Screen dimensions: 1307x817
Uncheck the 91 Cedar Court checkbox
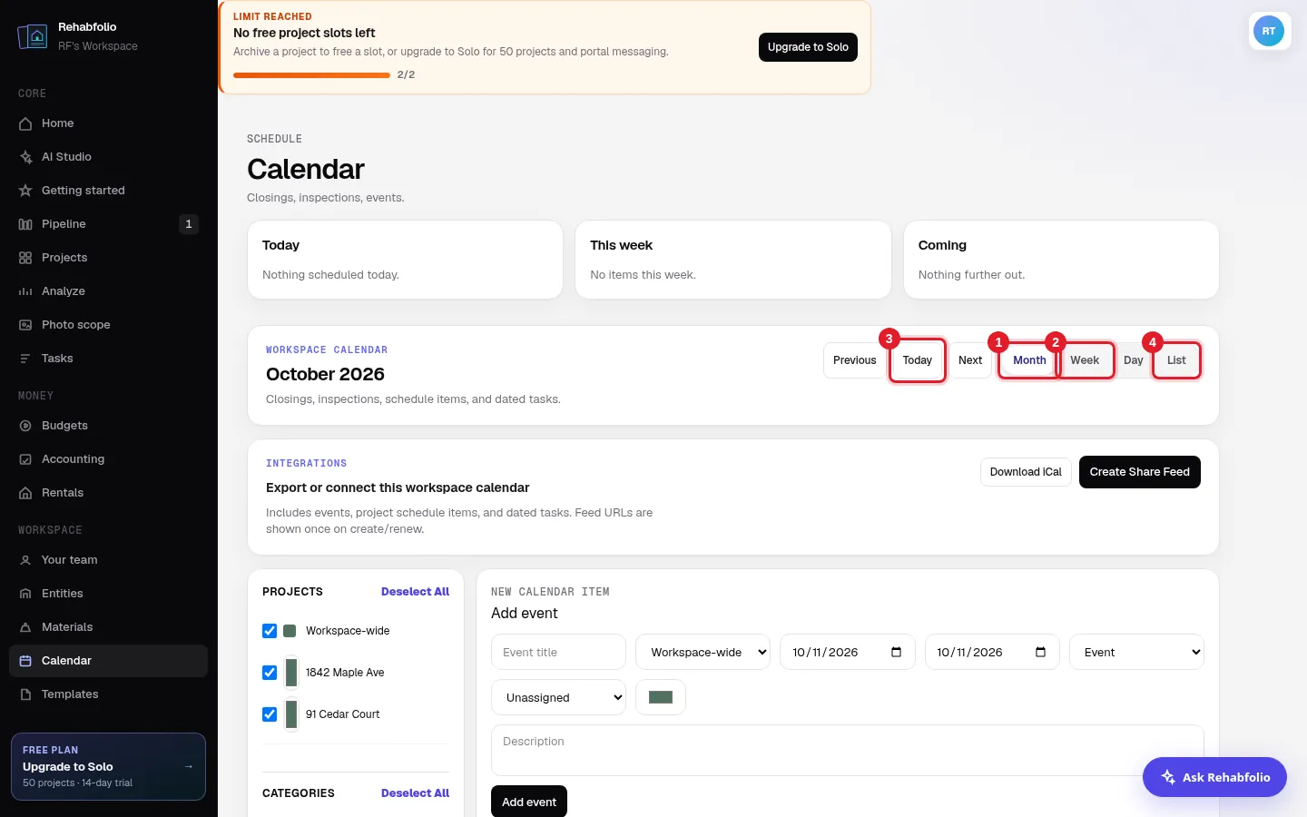(270, 714)
